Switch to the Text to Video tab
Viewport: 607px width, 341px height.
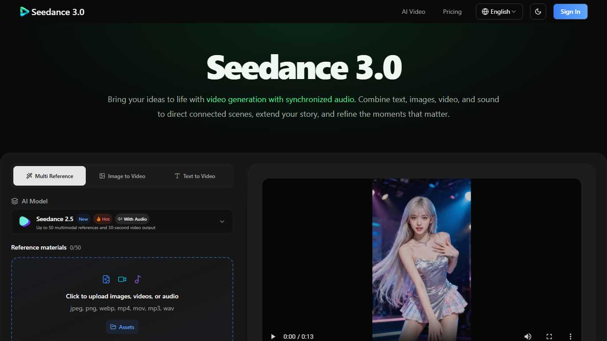pyautogui.click(x=195, y=176)
